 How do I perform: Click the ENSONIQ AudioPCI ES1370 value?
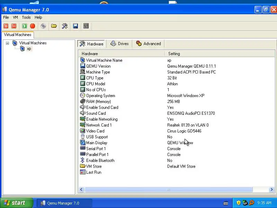tap(191, 113)
